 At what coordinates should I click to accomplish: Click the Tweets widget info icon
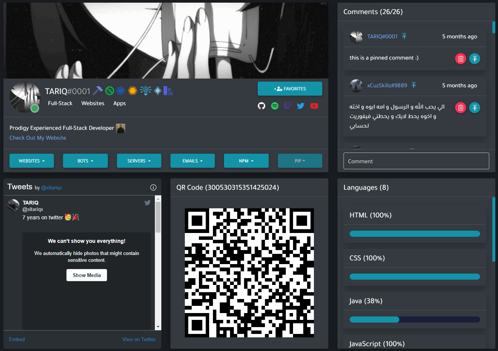pyautogui.click(x=153, y=187)
